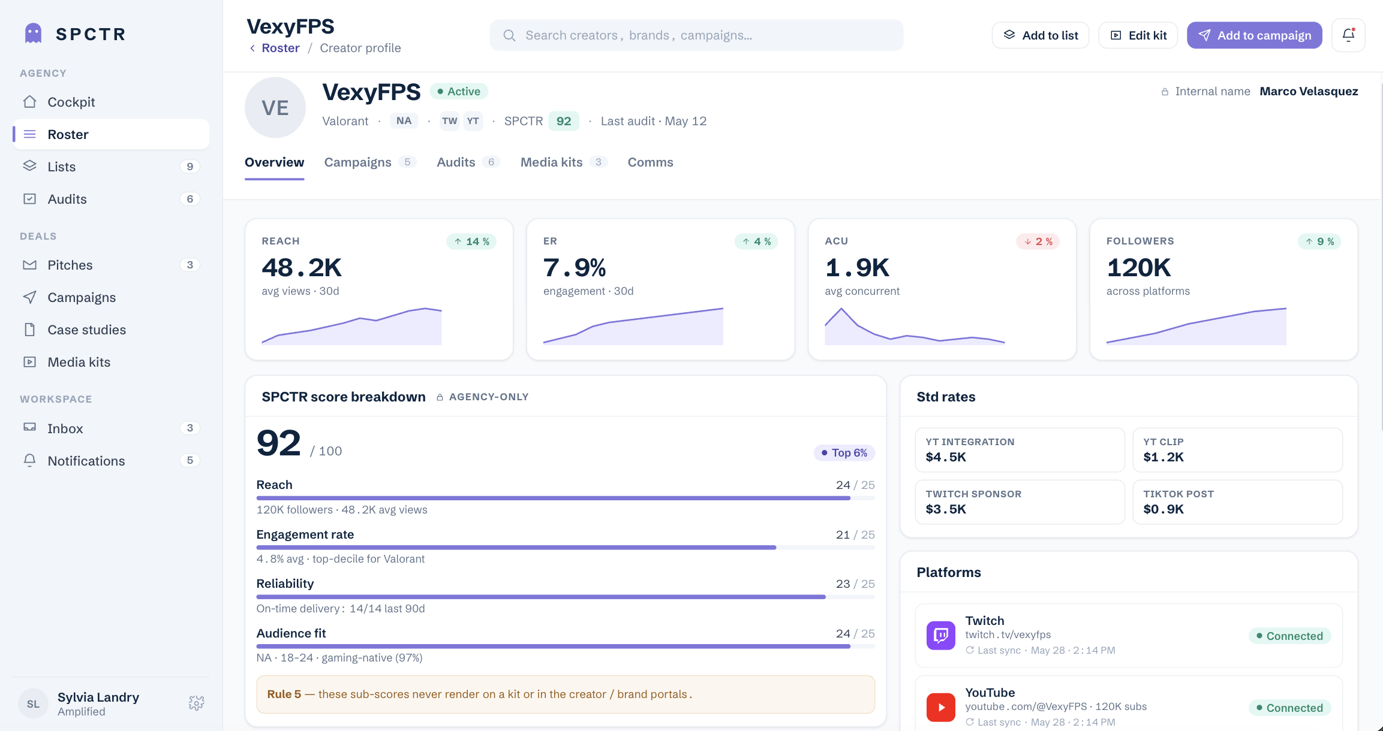Open Lists in the sidebar
Screen dimensions: 1383x731
point(111,167)
